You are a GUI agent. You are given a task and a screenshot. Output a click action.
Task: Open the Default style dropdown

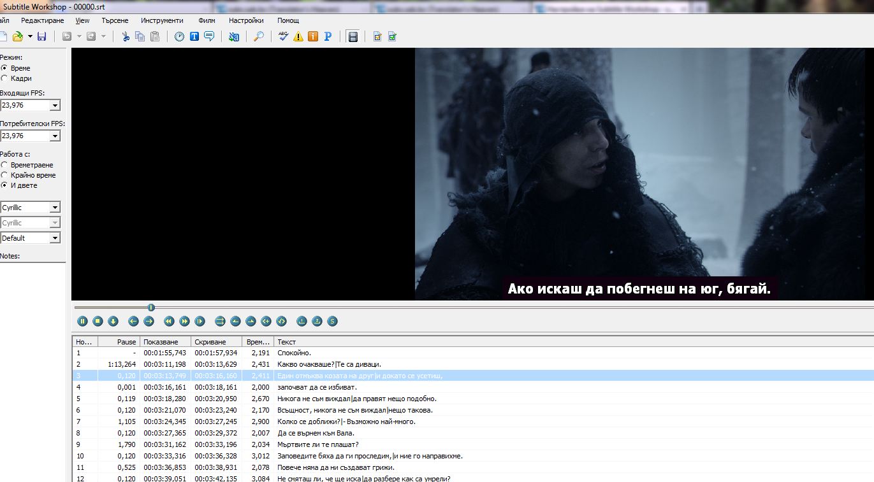pyautogui.click(x=55, y=238)
